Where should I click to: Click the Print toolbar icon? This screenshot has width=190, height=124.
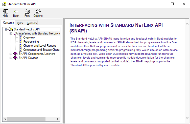point(27,11)
